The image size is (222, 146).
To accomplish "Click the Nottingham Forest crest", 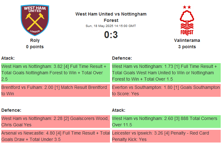I will click(x=187, y=20).
